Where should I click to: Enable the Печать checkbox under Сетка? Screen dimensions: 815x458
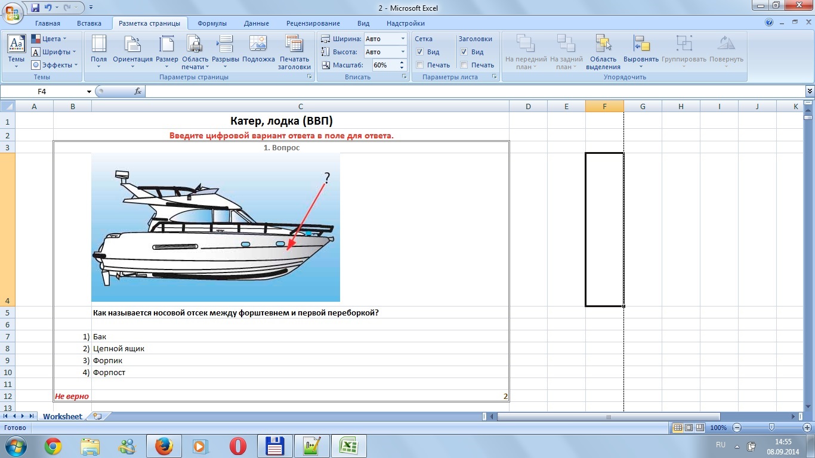pos(420,65)
